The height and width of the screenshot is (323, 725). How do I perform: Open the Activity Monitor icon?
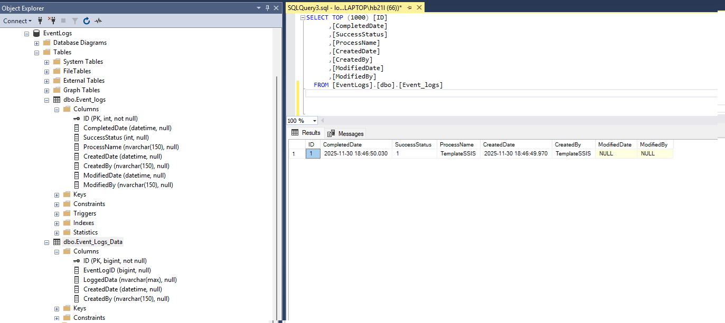(x=98, y=21)
